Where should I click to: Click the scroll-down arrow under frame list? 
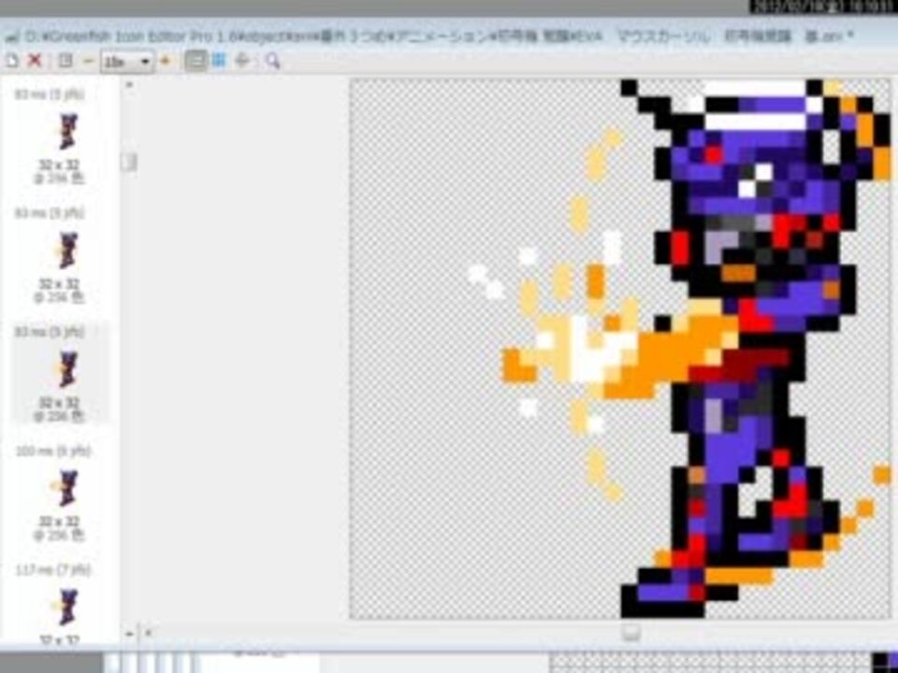(129, 634)
